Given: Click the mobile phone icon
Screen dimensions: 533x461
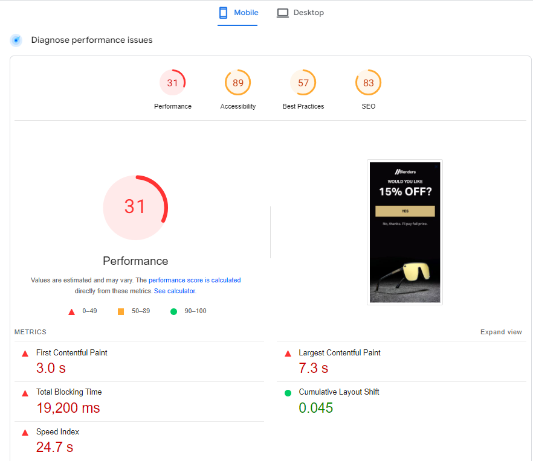Looking at the screenshot, I should (x=223, y=13).
